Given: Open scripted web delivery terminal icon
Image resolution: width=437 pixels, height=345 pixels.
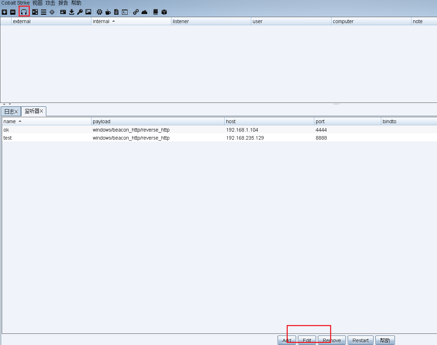Looking at the screenshot, I should [x=125, y=12].
